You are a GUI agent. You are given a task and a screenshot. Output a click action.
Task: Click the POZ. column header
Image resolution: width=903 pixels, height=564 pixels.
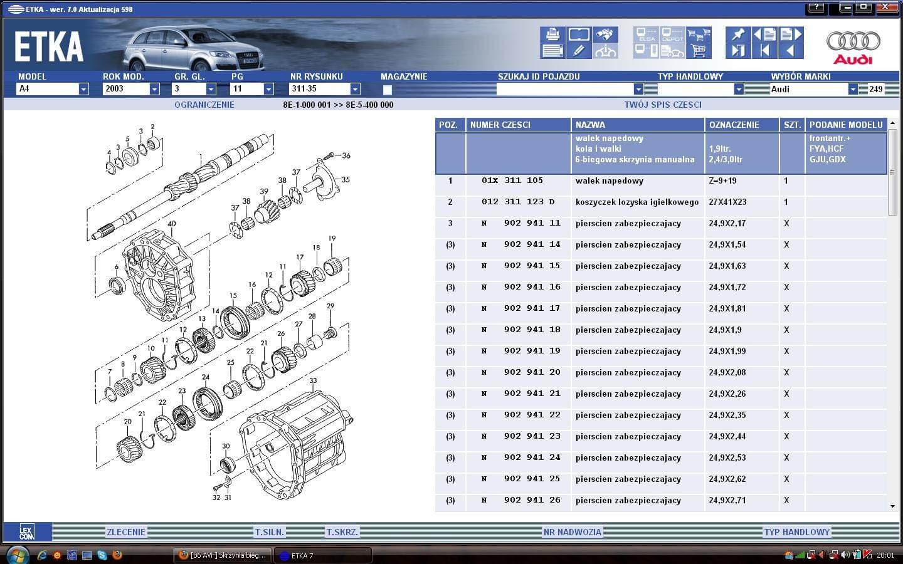pyautogui.click(x=450, y=125)
